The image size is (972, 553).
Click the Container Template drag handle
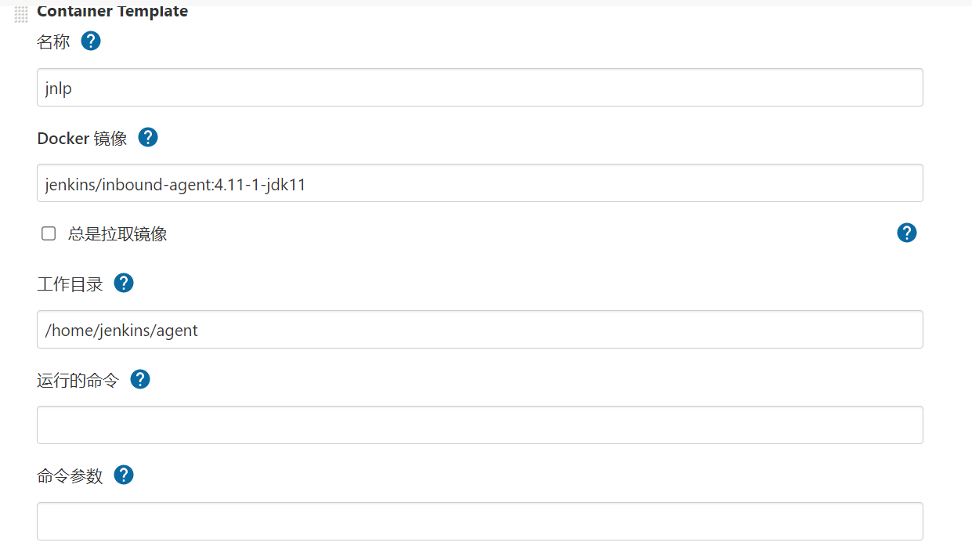point(21,13)
